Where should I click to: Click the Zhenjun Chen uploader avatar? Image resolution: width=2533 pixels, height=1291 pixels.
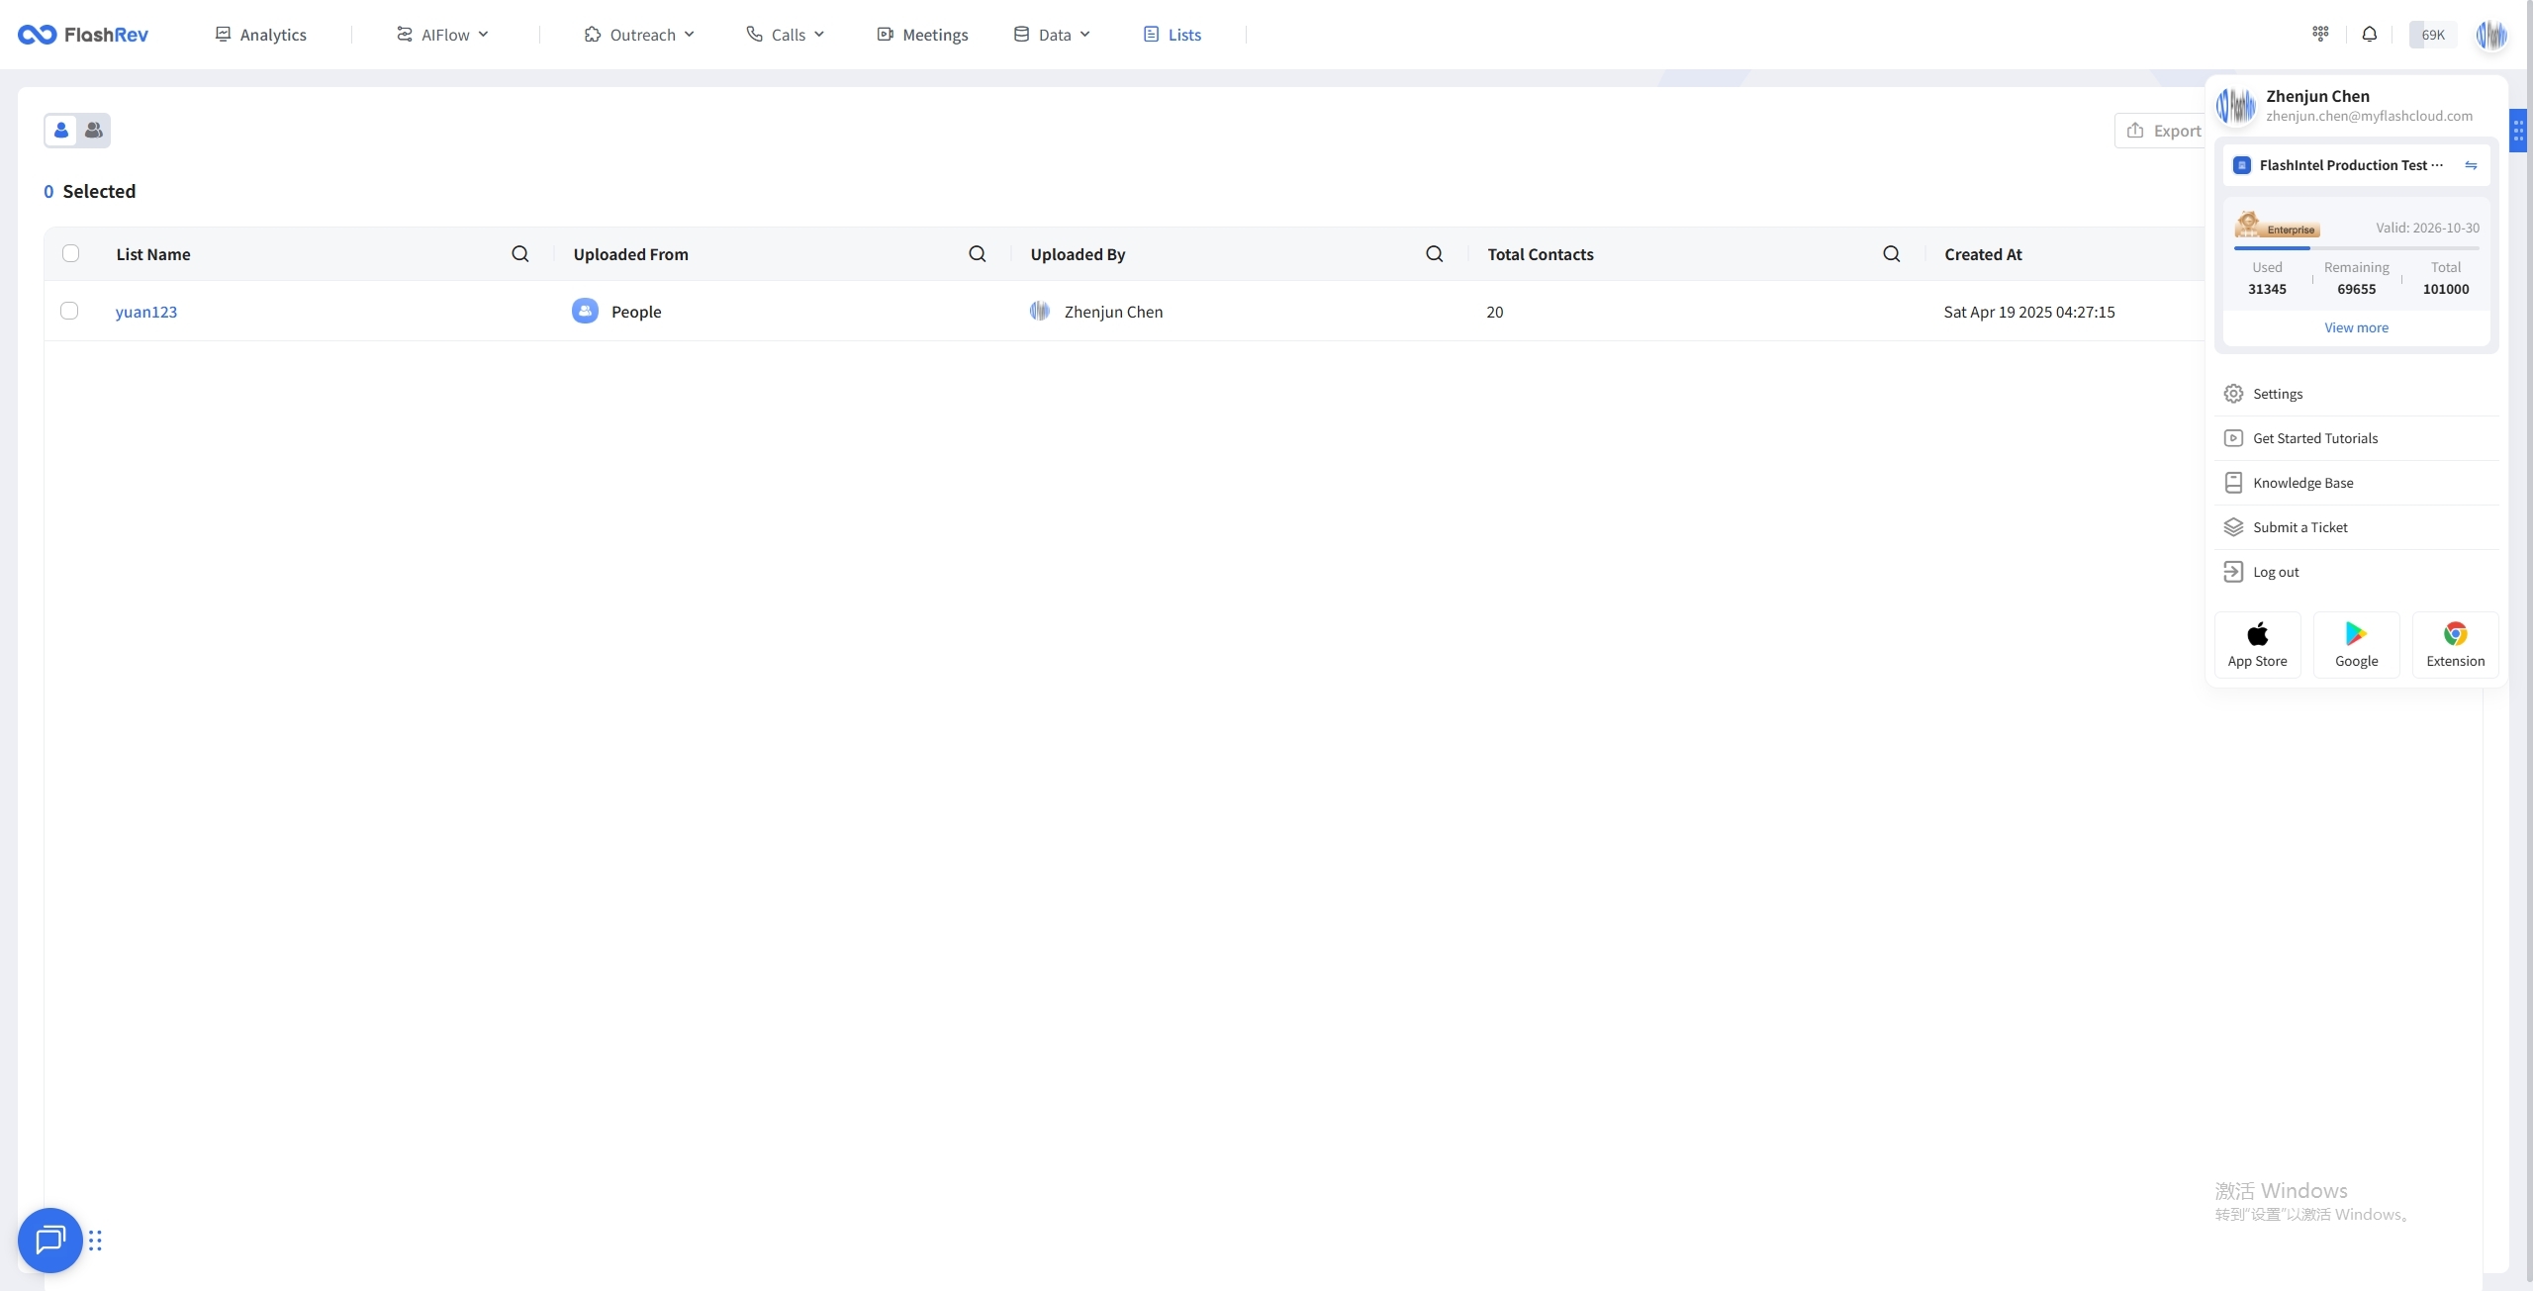(1039, 311)
